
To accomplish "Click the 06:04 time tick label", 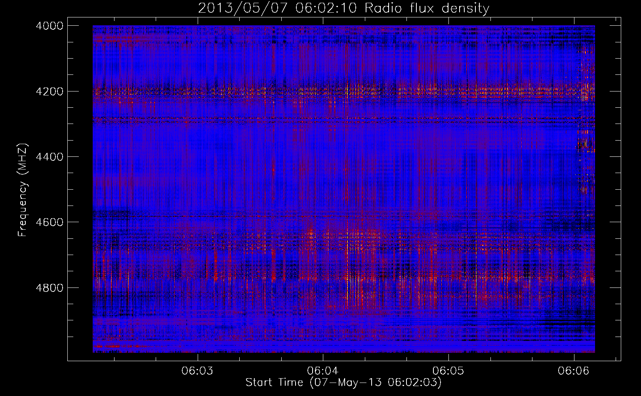I will pos(323,371).
